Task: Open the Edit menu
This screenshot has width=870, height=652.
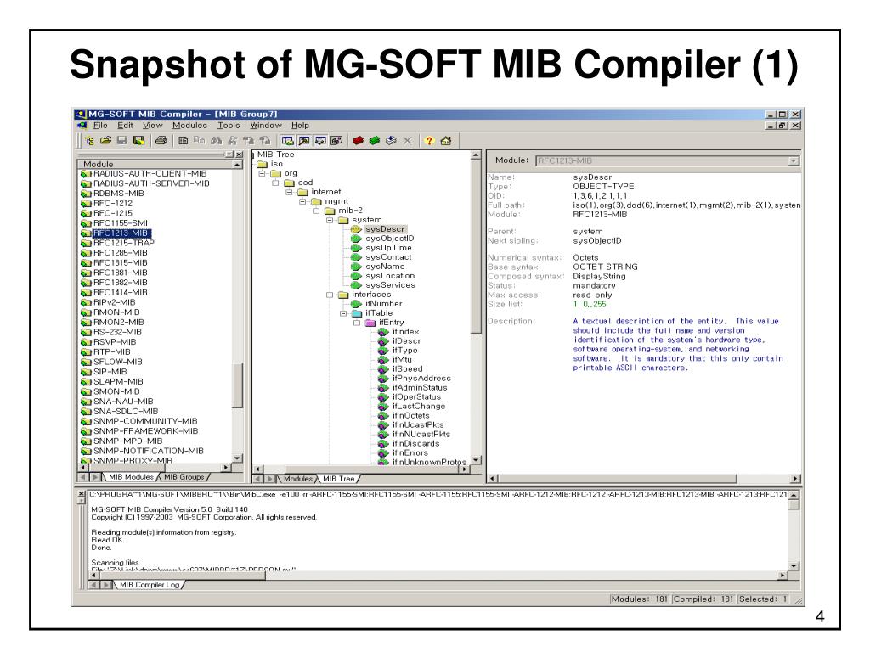Action: tap(125, 126)
